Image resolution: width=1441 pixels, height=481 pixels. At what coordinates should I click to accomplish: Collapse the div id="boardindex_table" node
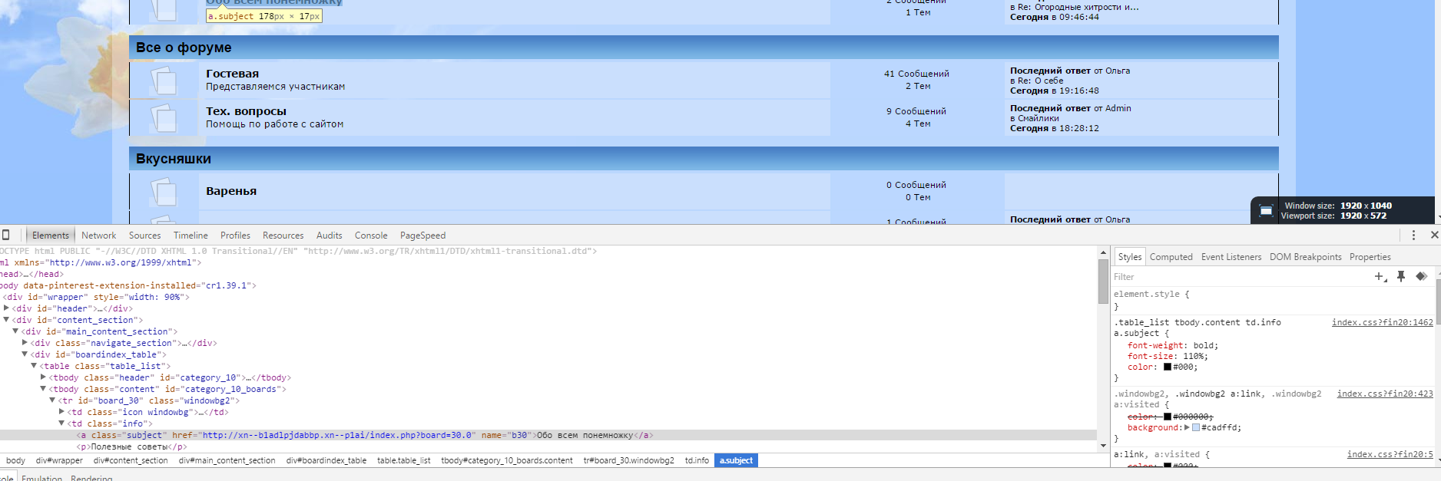(x=25, y=354)
